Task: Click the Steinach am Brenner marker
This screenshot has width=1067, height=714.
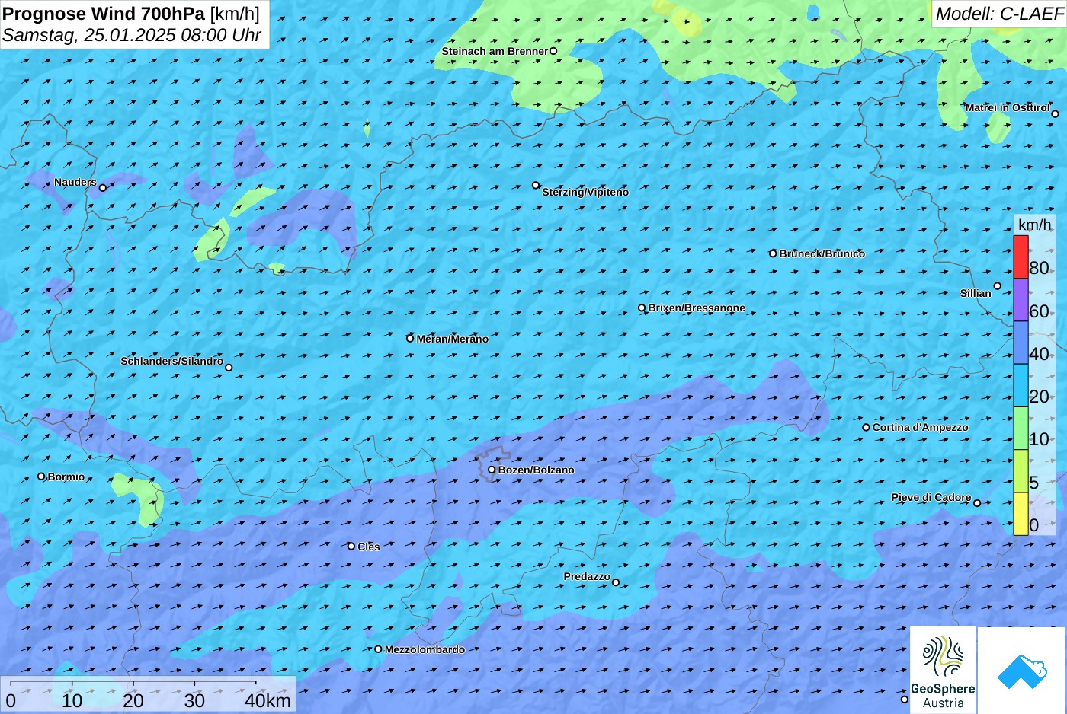Action: [x=553, y=51]
